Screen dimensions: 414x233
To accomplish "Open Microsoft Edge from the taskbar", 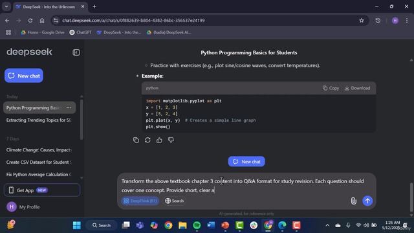I will coord(282,225).
